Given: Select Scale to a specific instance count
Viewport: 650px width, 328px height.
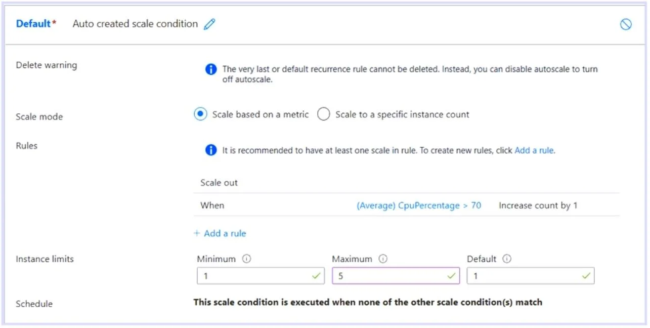Looking at the screenshot, I should coord(324,114).
